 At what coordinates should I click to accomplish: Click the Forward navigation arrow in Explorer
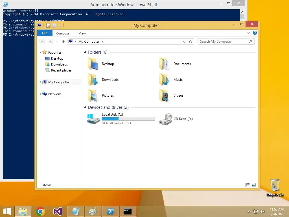click(50, 42)
